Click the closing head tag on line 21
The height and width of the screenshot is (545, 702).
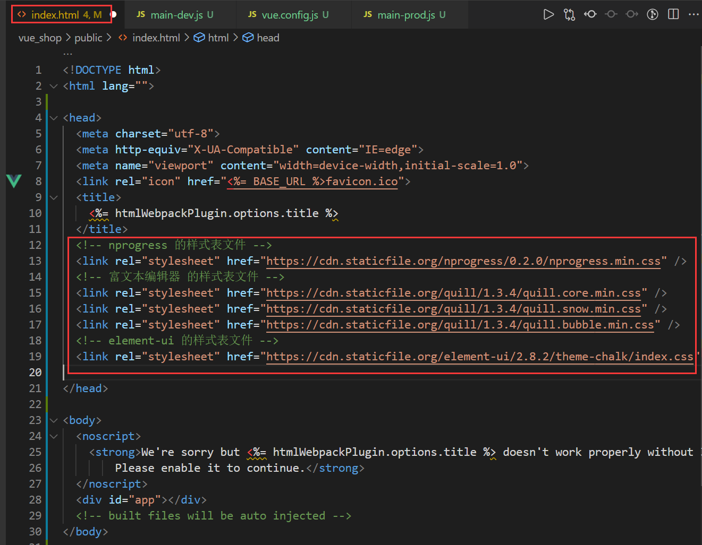point(86,388)
